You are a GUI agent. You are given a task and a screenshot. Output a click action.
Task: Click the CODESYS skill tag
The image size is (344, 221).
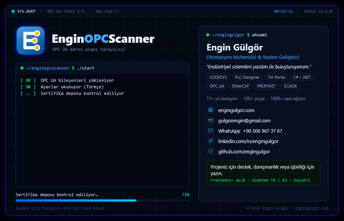[218, 77]
